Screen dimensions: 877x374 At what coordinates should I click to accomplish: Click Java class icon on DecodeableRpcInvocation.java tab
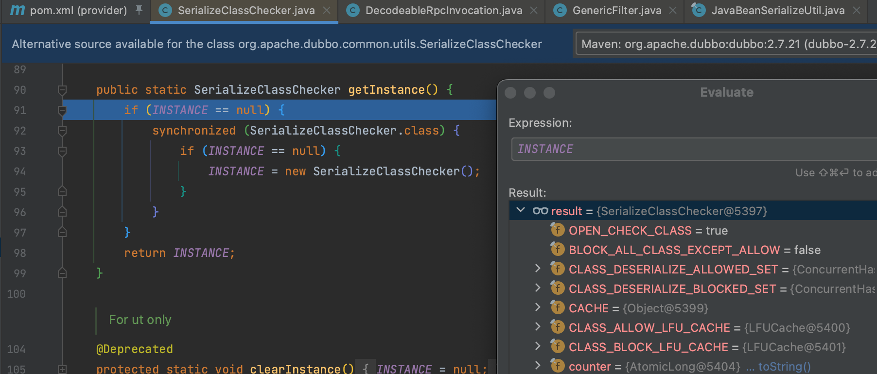tap(353, 10)
